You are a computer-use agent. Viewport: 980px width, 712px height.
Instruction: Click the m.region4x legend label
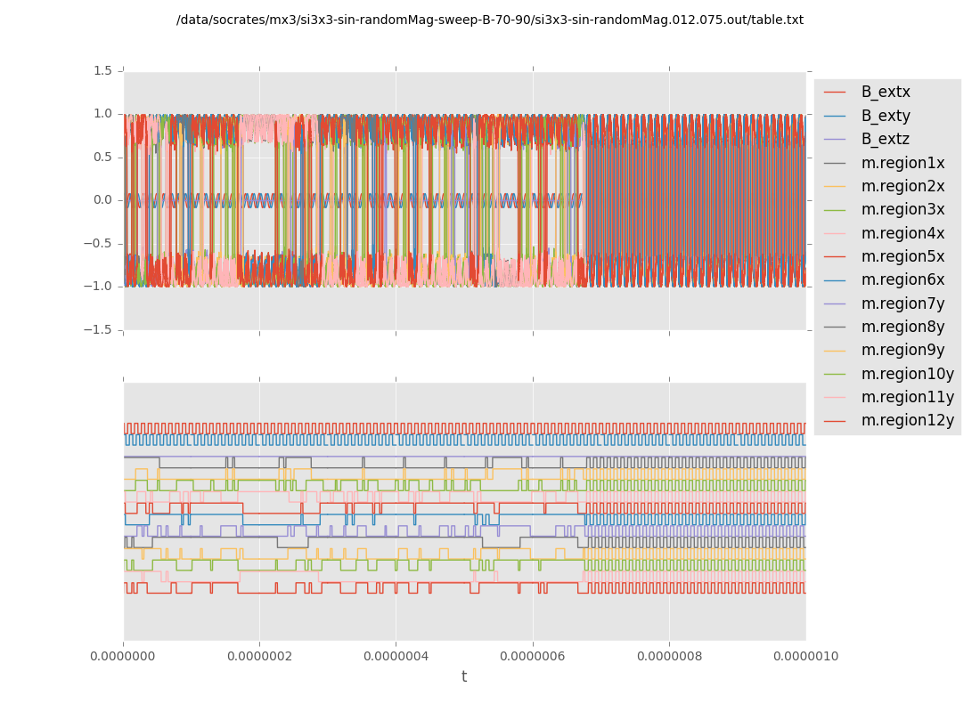[x=902, y=233]
